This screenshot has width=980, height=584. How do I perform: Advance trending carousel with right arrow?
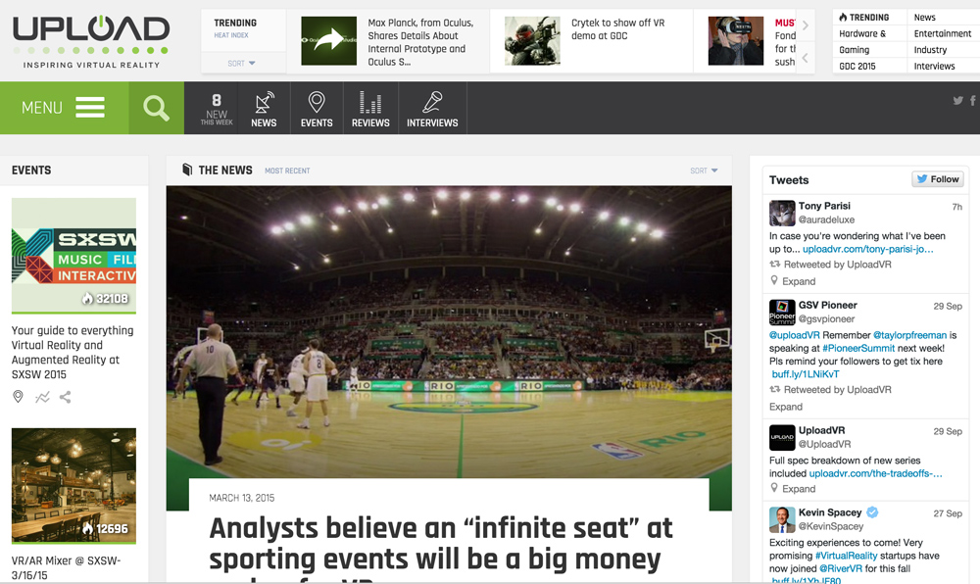click(805, 25)
